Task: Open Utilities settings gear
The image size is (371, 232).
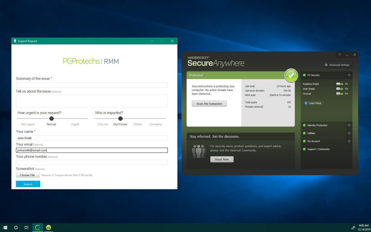Action: point(349,133)
